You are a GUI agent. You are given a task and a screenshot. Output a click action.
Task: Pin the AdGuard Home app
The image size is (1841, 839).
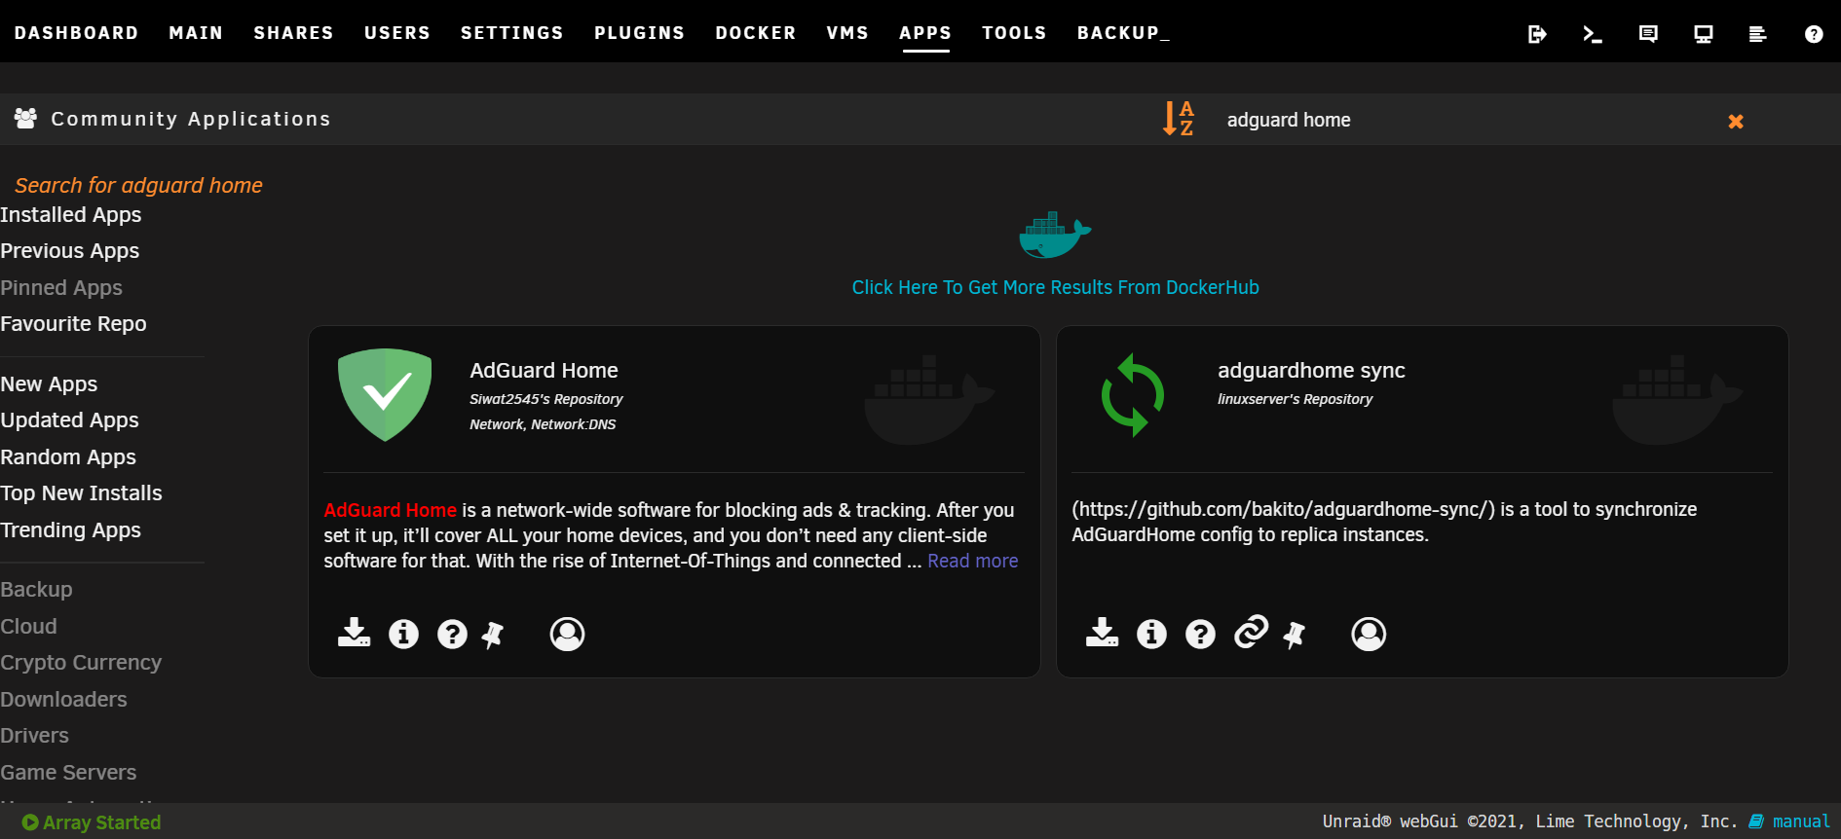(x=493, y=635)
